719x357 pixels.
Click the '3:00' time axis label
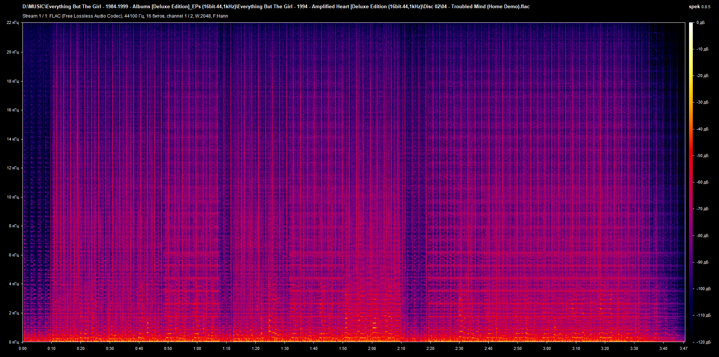pyautogui.click(x=547, y=348)
